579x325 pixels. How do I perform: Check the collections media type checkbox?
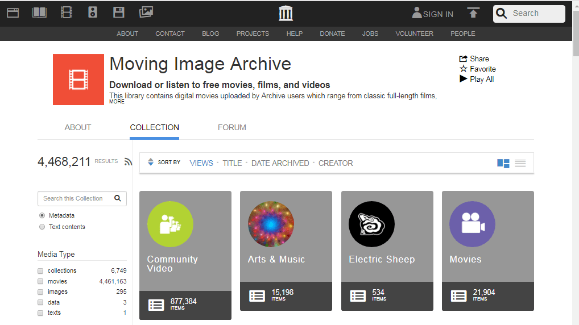tap(40, 271)
